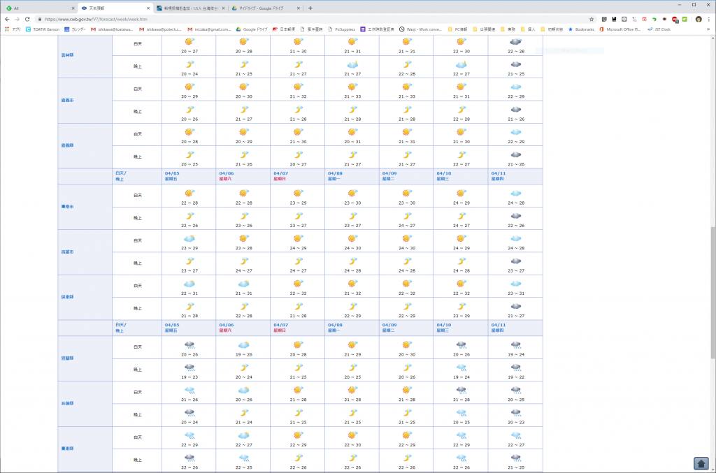Open the Microsoft Office bookmark
716x473 pixels.
tap(620, 29)
